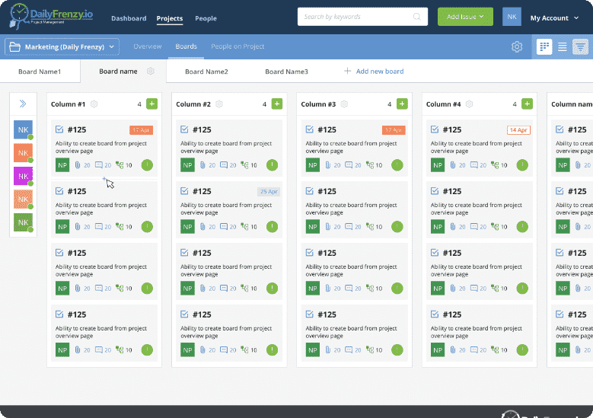This screenshot has height=418, width=593.
Task: Open Column #2 card dated 25 Apr
Action: point(229,209)
